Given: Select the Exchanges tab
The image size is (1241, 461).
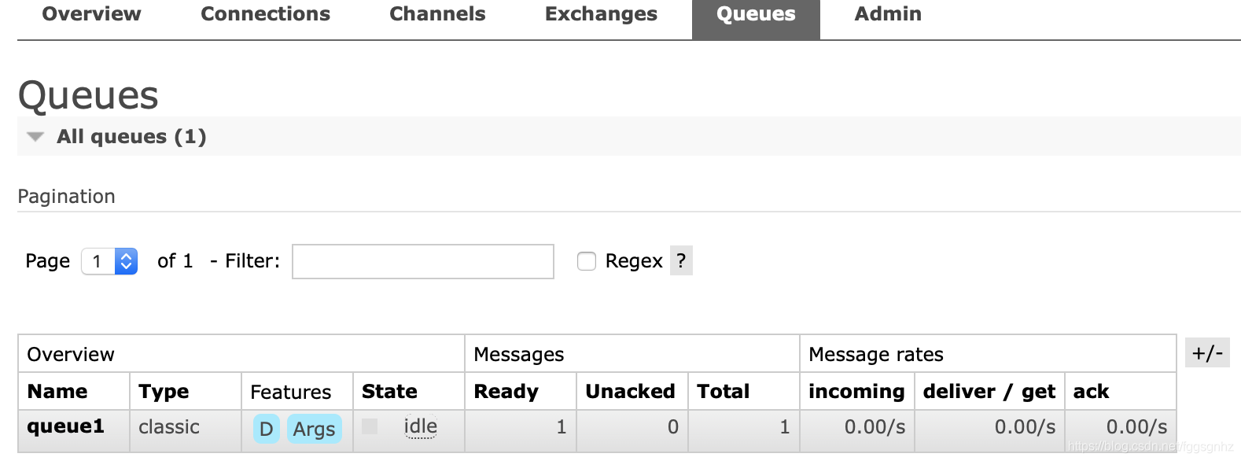Looking at the screenshot, I should pos(601,14).
